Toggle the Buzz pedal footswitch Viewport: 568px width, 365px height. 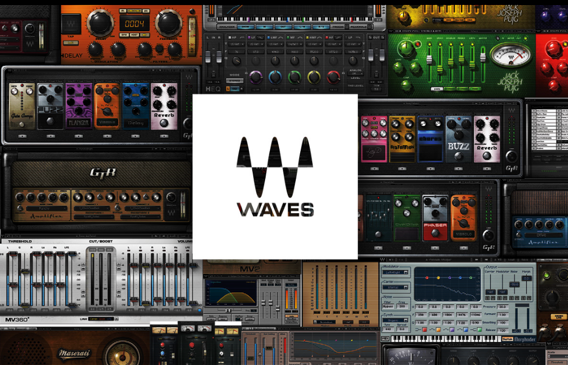click(458, 156)
